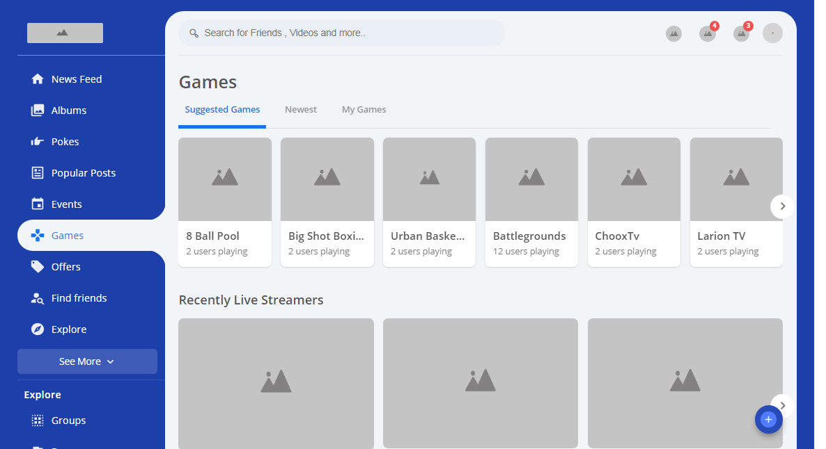Viewport: 826px width, 449px height.
Task: Click the Popular Posts icon
Action: click(38, 173)
